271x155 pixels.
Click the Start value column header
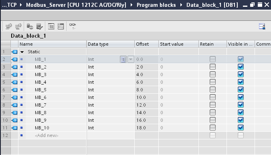(178, 44)
